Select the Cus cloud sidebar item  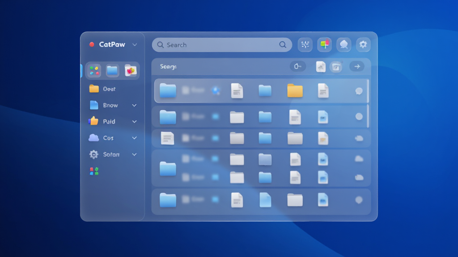[101, 138]
